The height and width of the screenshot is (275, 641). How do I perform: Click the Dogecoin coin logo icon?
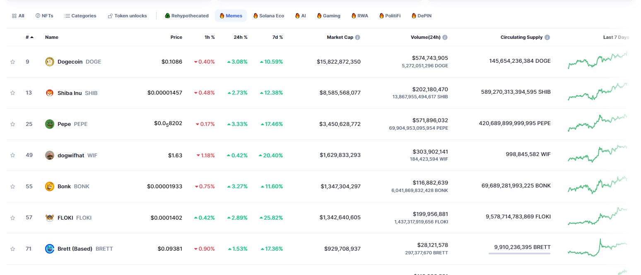[50, 62]
